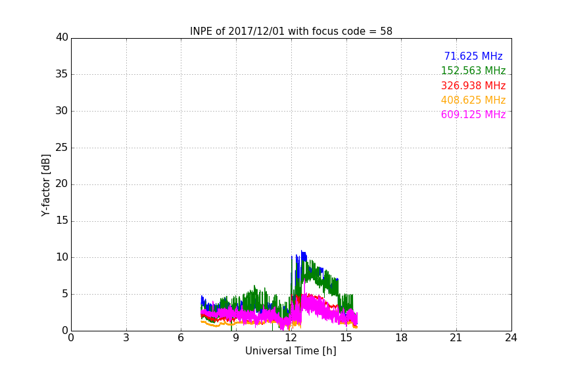Click y-axis tick label 35

click(62, 74)
